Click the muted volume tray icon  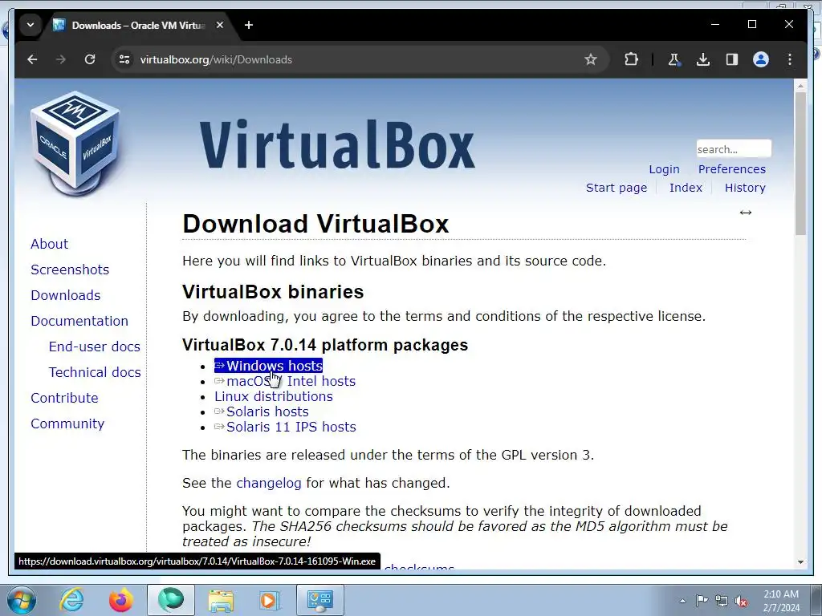741,601
